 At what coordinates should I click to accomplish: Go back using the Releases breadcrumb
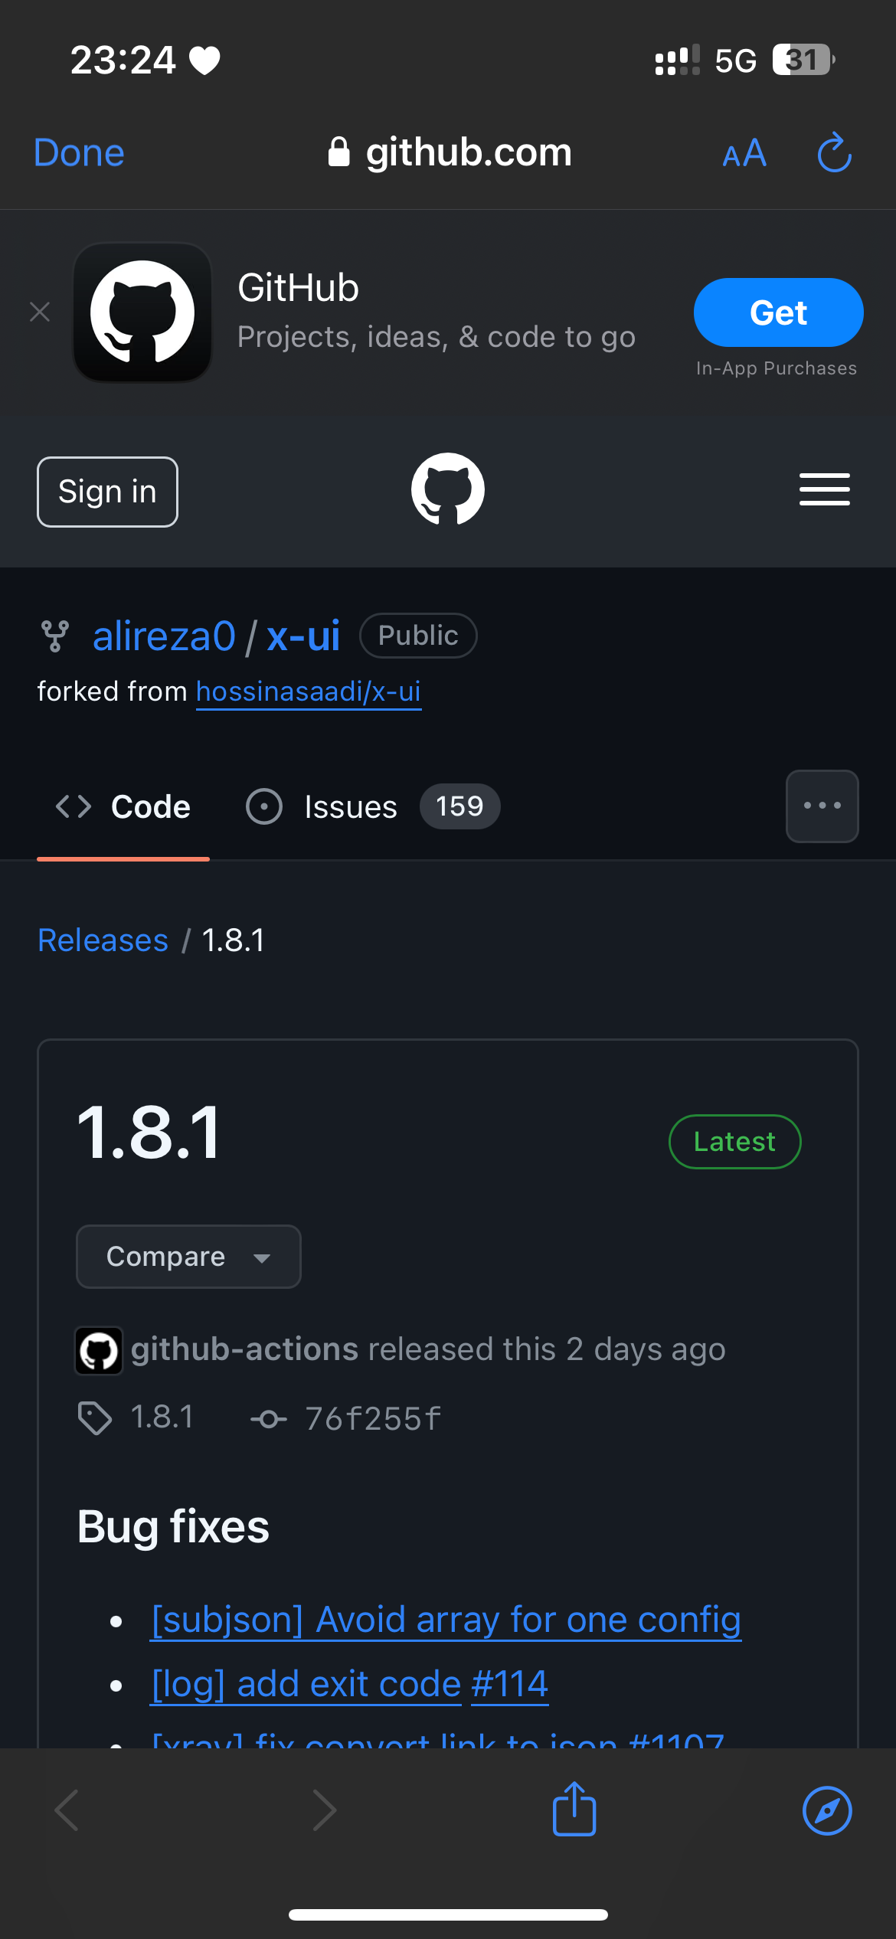click(x=103, y=940)
